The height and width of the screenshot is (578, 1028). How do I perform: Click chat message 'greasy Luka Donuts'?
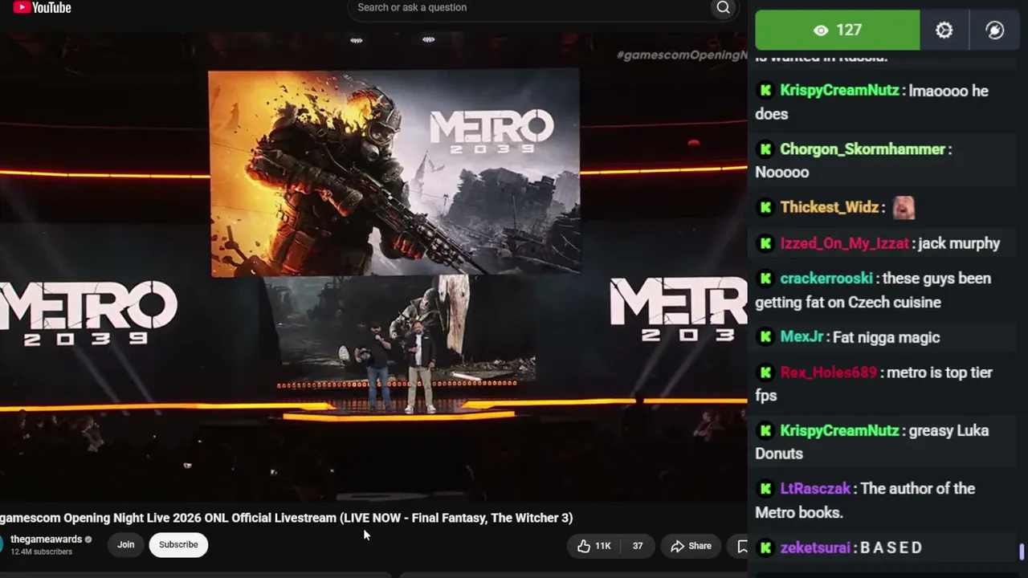click(x=872, y=442)
